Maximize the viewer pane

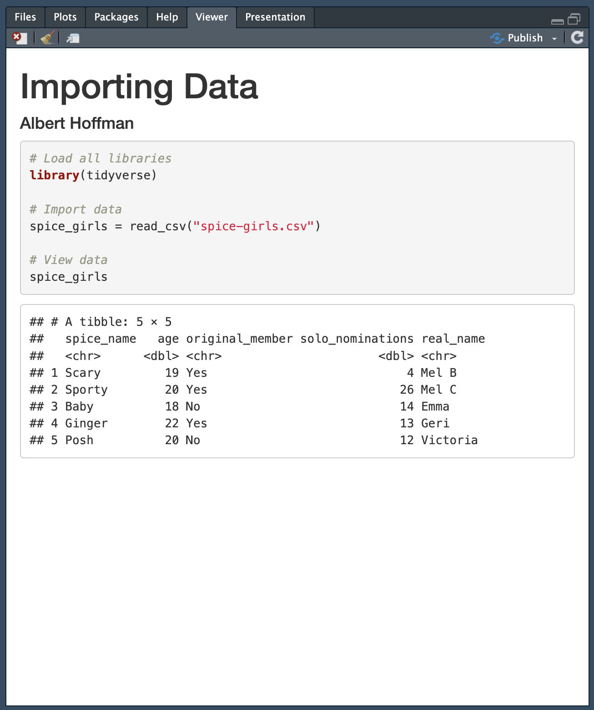574,19
